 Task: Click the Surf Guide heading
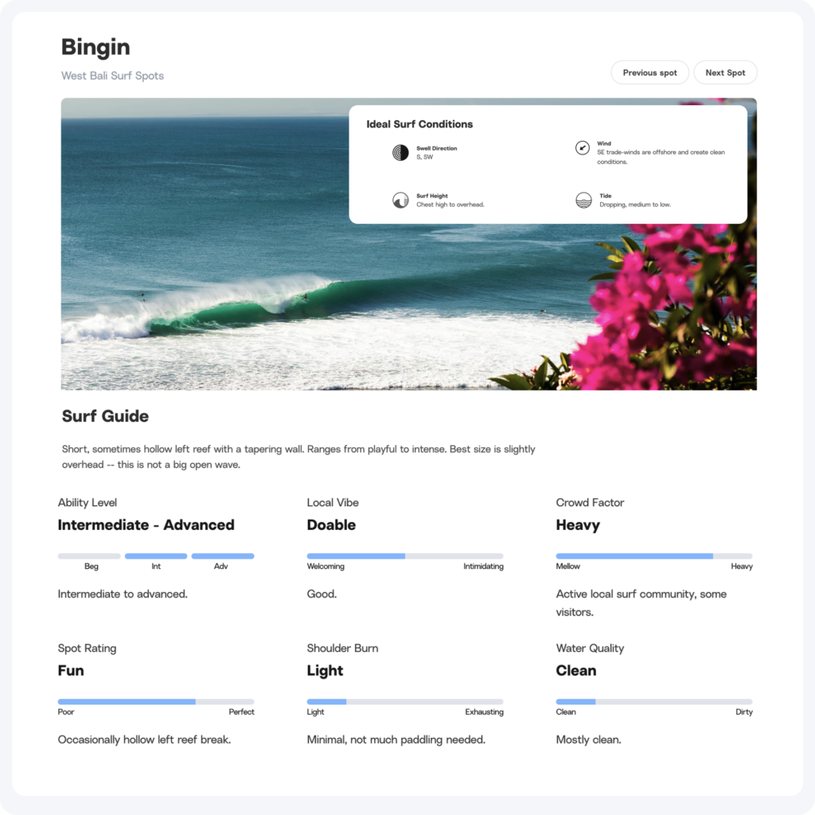105,416
